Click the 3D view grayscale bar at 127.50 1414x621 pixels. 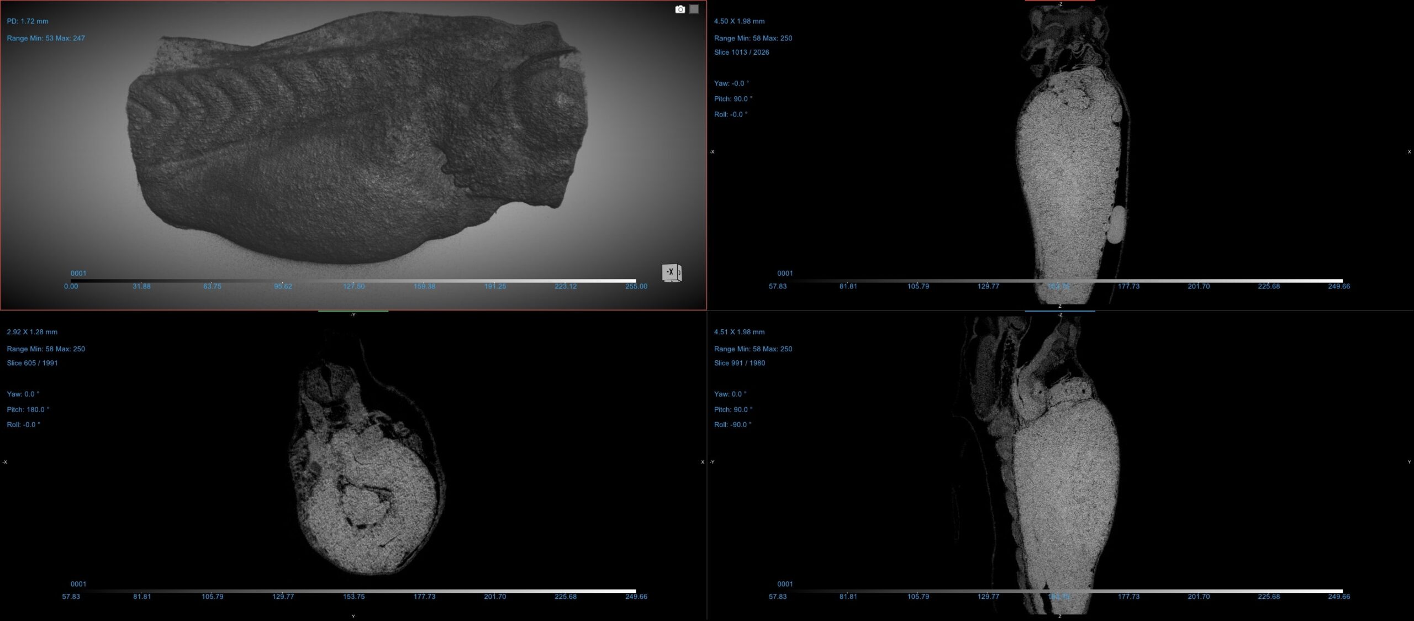coord(353,281)
